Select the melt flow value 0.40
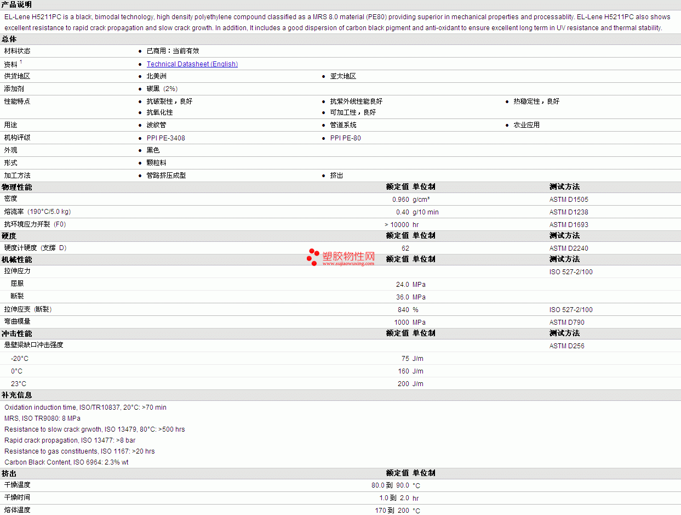Image resolution: width=681 pixels, height=515 pixels. click(x=403, y=212)
